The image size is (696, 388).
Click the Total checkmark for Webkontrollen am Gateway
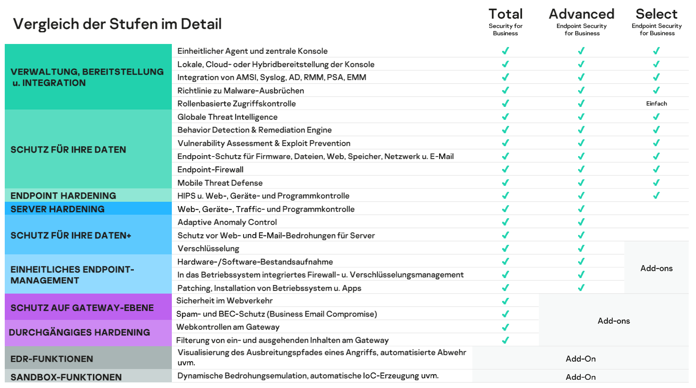point(505,327)
